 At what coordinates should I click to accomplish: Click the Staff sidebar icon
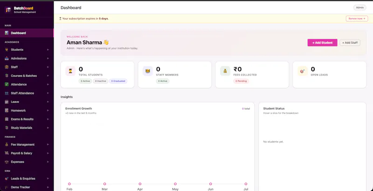click(x=7, y=67)
